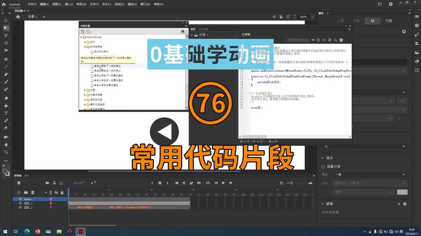Open the Insert menu
421x236 pixels.
click(69, 4)
